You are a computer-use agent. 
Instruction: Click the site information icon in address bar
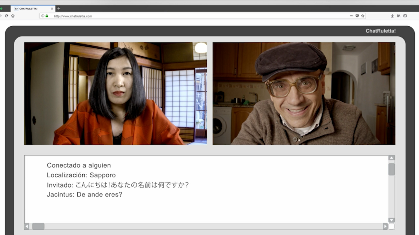tap(43, 16)
